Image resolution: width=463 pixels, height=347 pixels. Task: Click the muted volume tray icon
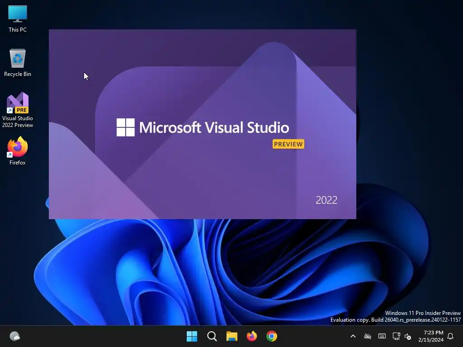point(408,336)
